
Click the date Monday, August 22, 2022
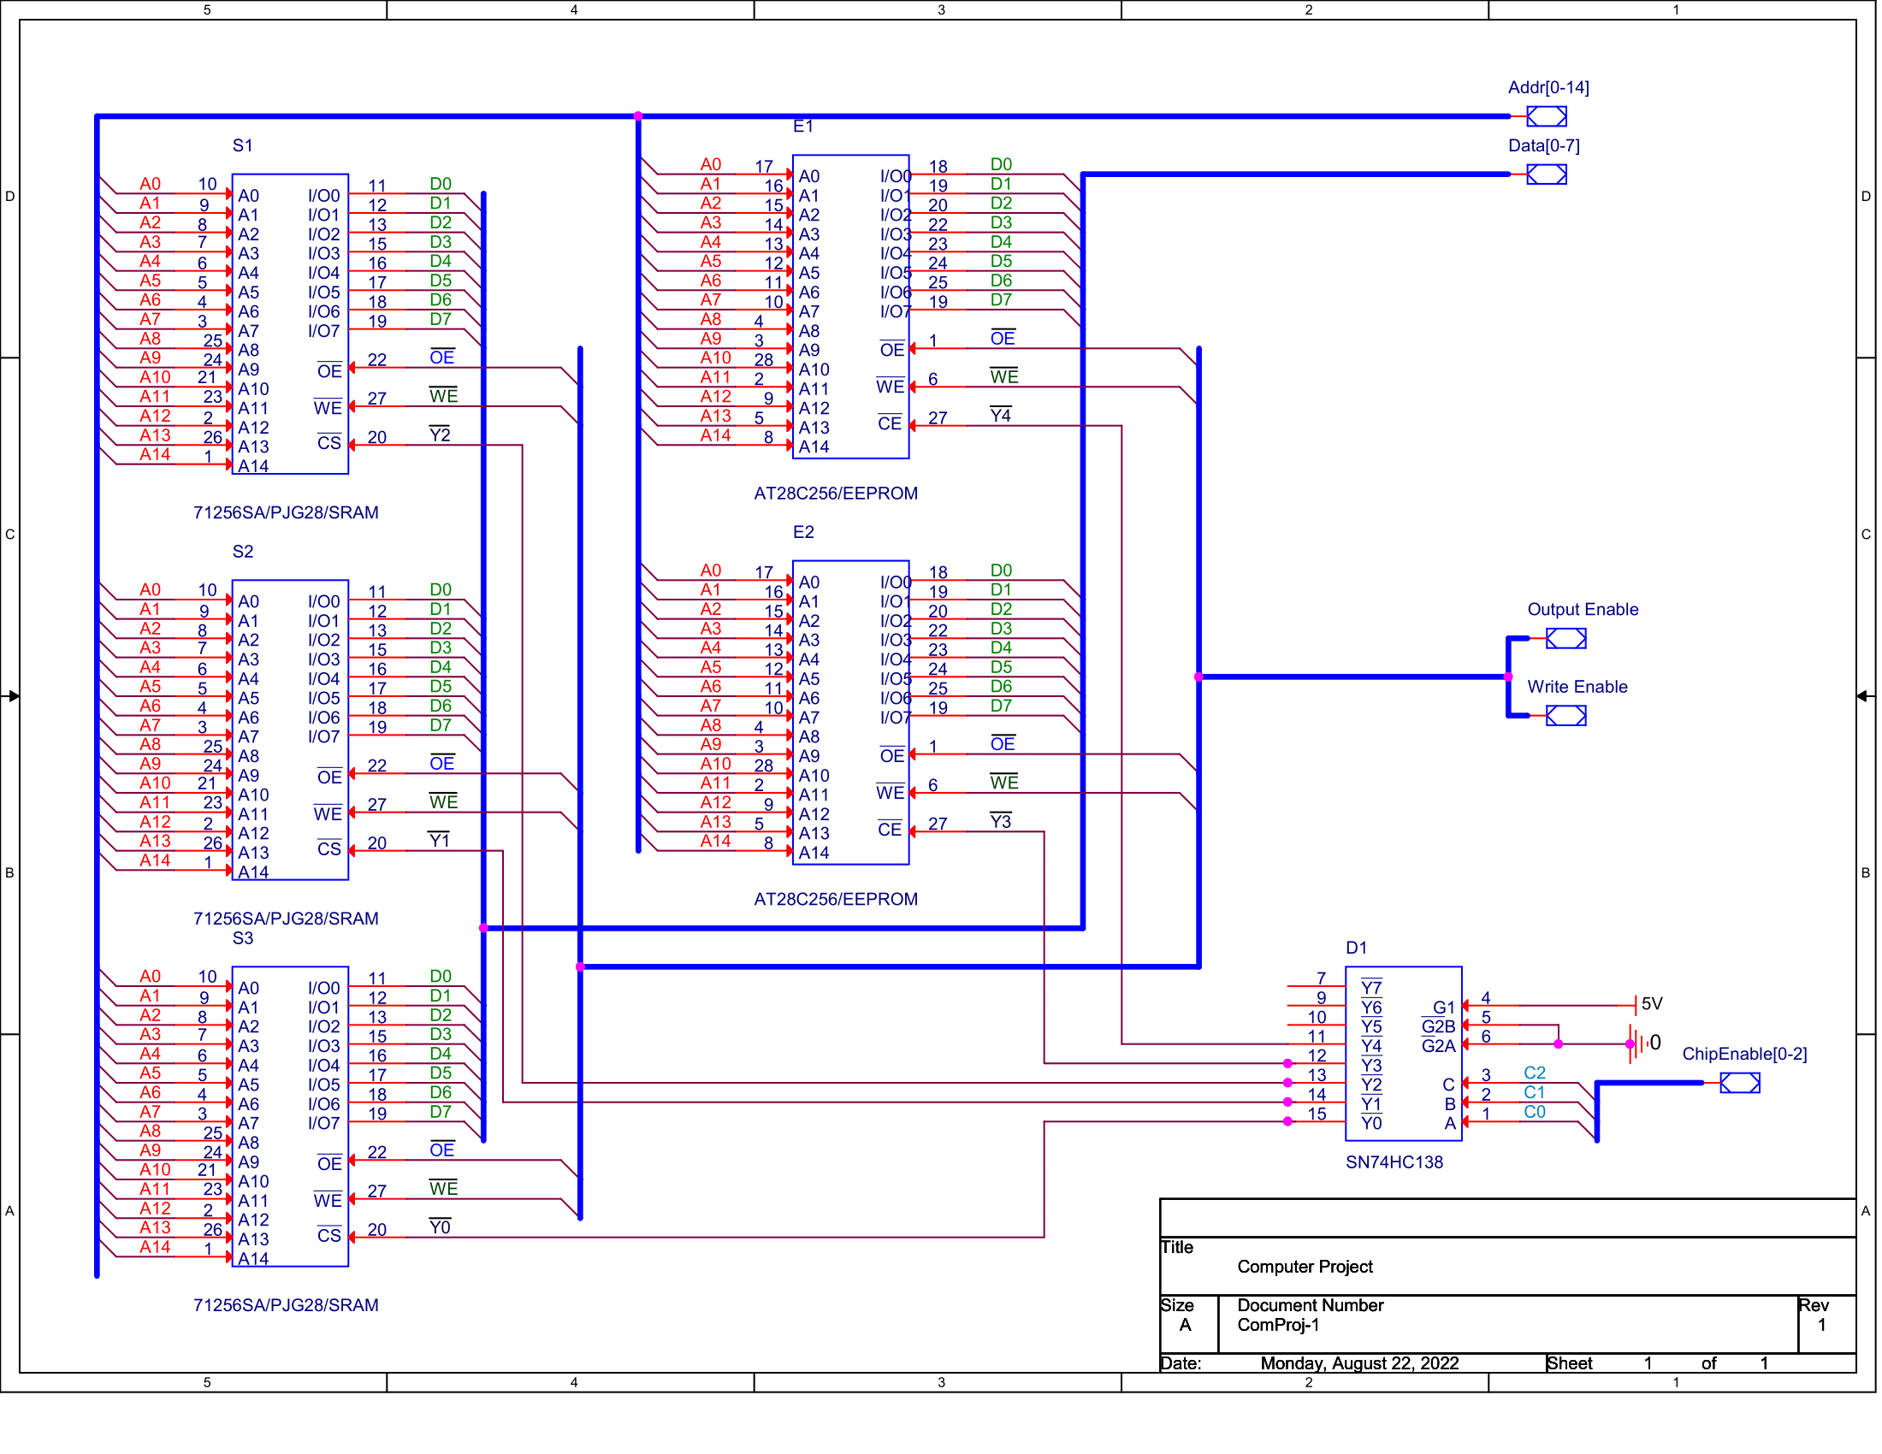pyautogui.click(x=1360, y=1363)
